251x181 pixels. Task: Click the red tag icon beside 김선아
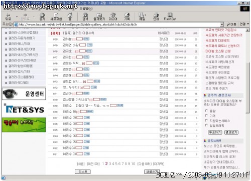[79, 93]
